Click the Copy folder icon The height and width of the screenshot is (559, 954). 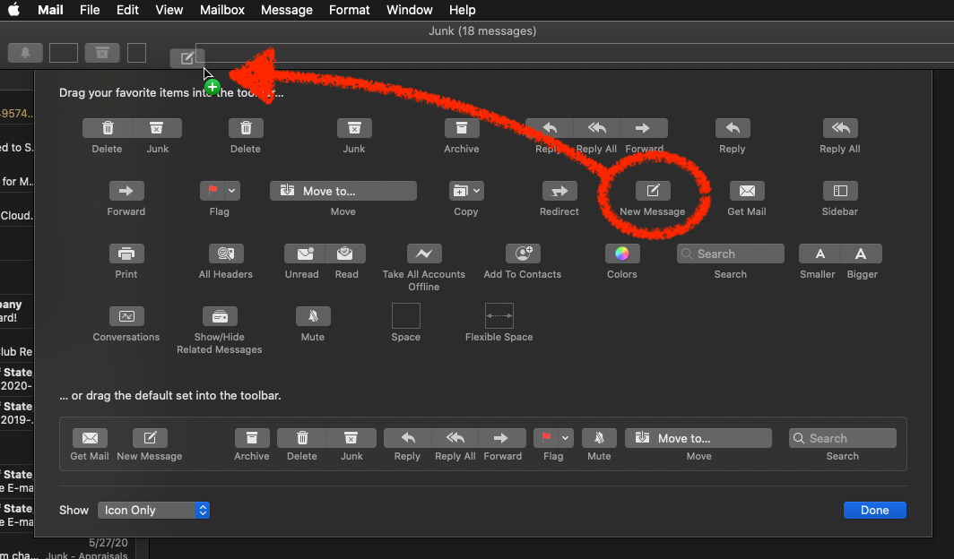pos(460,191)
